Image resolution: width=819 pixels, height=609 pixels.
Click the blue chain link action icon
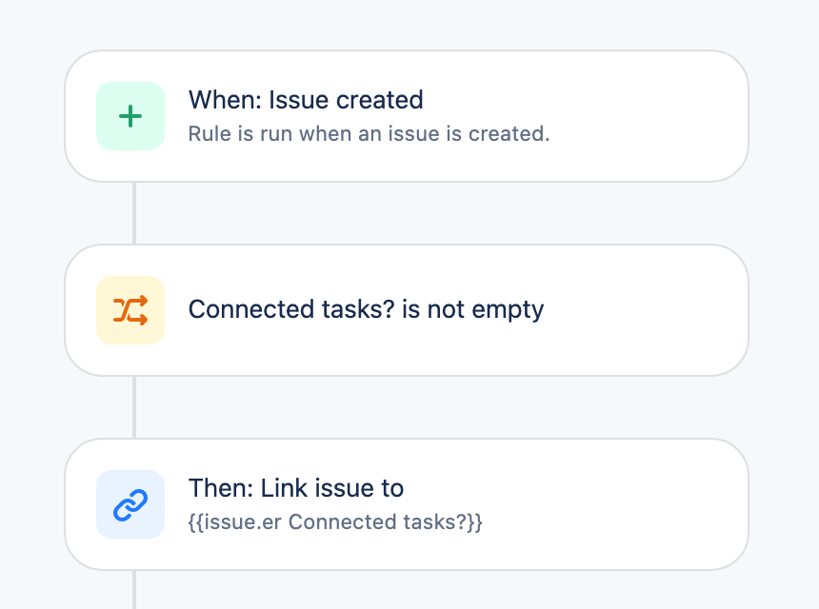pyautogui.click(x=130, y=504)
